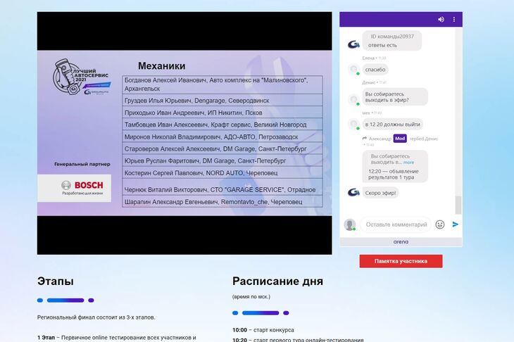
Task: Click the comment input field
Action: 396,224
